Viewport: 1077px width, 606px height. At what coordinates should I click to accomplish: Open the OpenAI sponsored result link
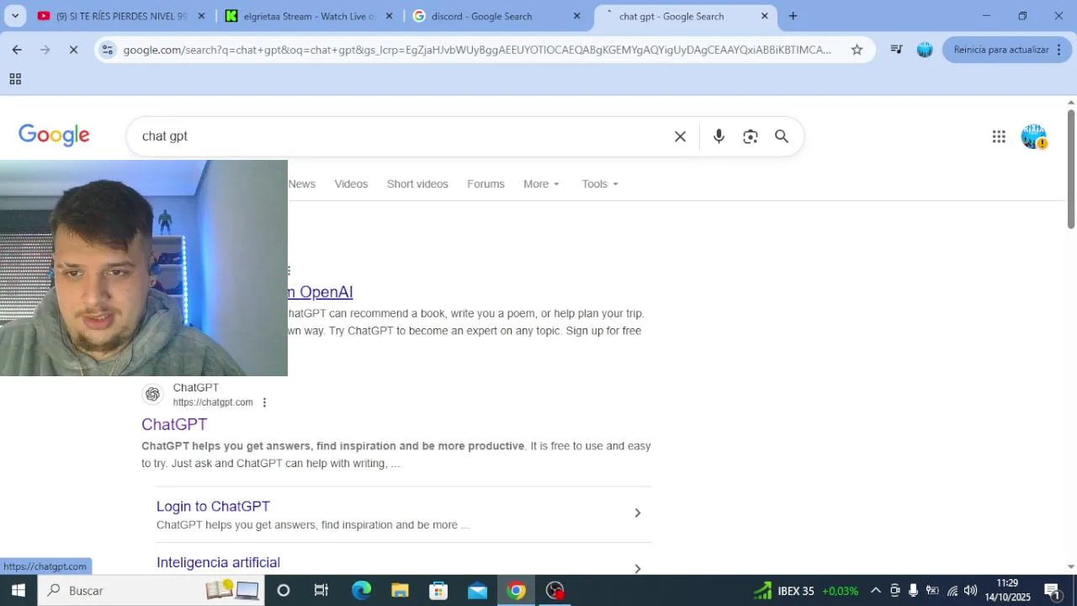[x=321, y=292]
